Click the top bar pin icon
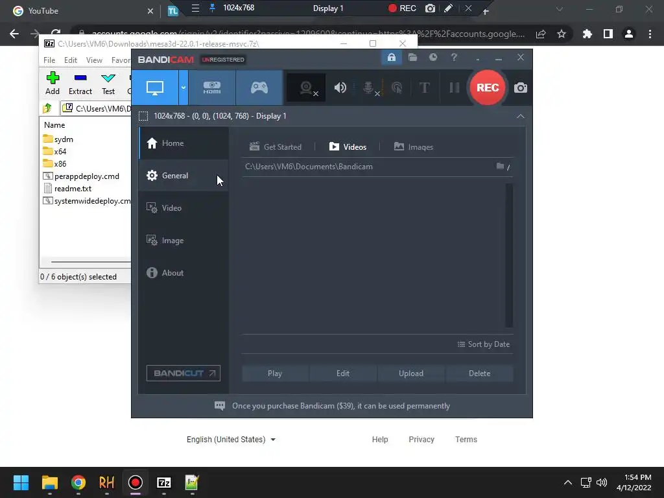The width and height of the screenshot is (664, 498). (212, 8)
